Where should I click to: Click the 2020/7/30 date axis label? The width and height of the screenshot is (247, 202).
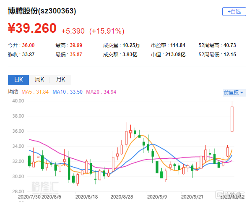[x=29, y=197]
